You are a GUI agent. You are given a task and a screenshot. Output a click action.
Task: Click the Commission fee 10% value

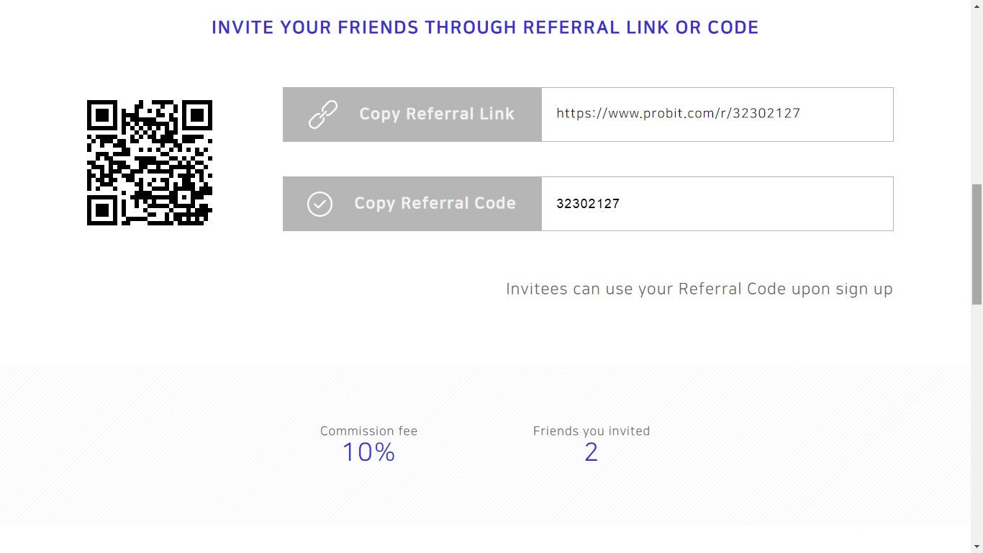pos(368,452)
